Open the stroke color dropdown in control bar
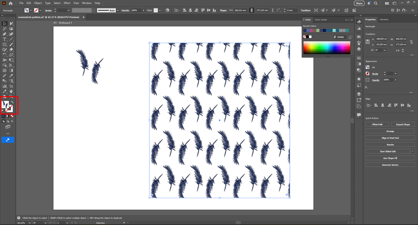The image size is (418, 225). click(x=40, y=10)
